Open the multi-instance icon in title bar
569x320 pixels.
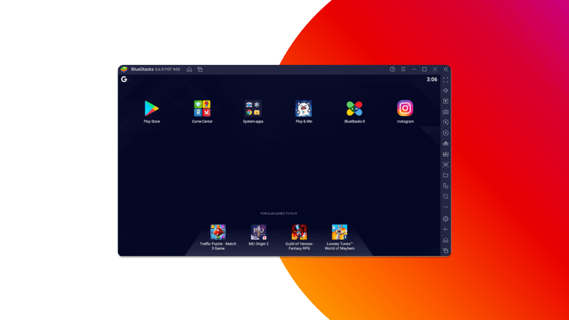coord(200,69)
